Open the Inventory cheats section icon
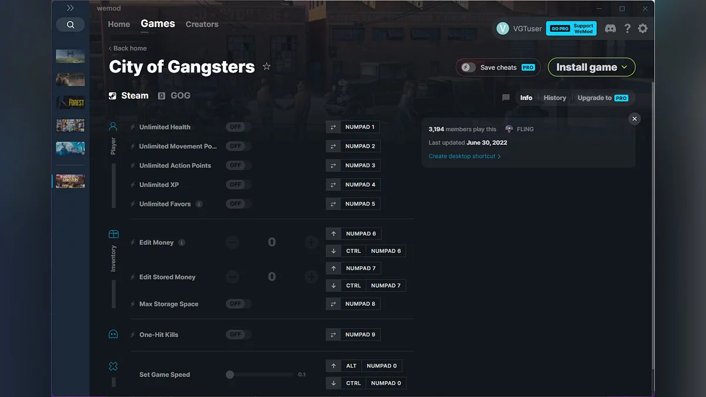Screen dimensions: 706x397 pos(113,233)
